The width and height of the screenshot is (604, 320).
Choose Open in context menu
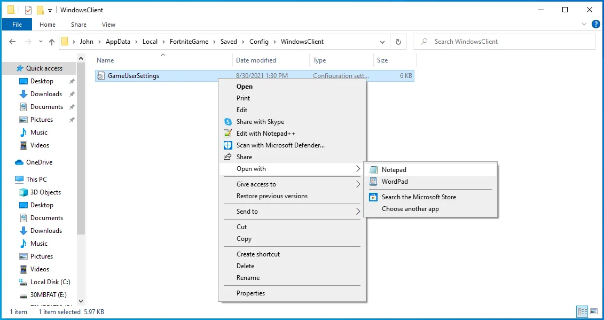pyautogui.click(x=245, y=87)
